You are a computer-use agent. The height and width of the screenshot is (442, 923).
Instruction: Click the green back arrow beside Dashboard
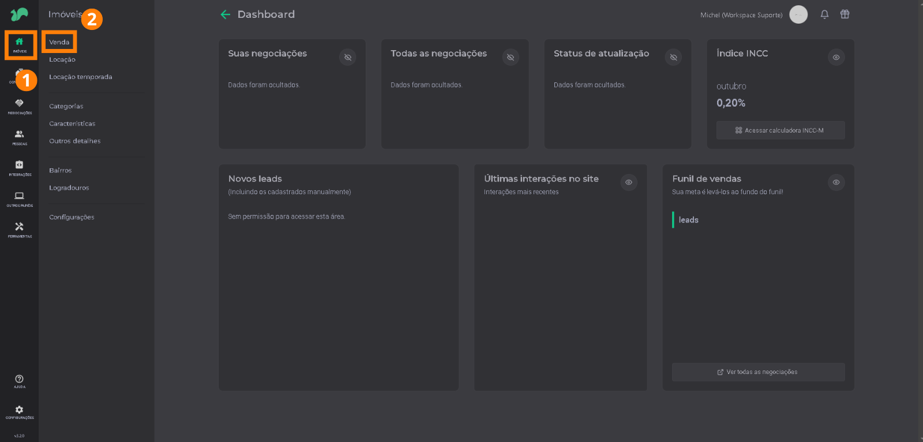(x=226, y=14)
